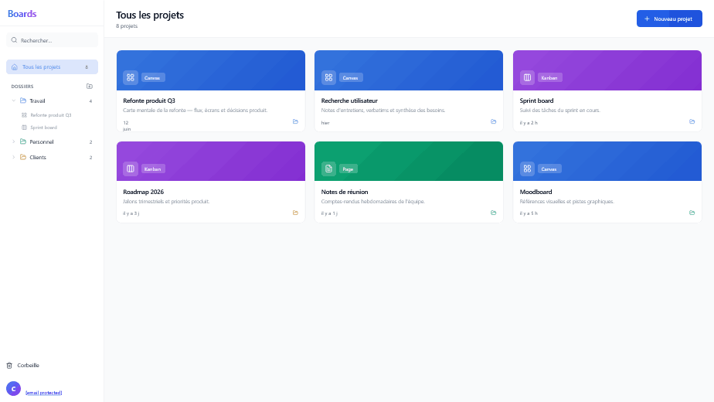This screenshot has width=714, height=402.
Task: Click kanban icon on Sprint board card
Action: coord(527,77)
